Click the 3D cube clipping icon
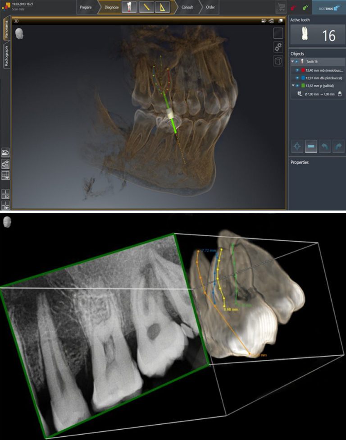The width and height of the screenshot is (346, 440). (278, 61)
